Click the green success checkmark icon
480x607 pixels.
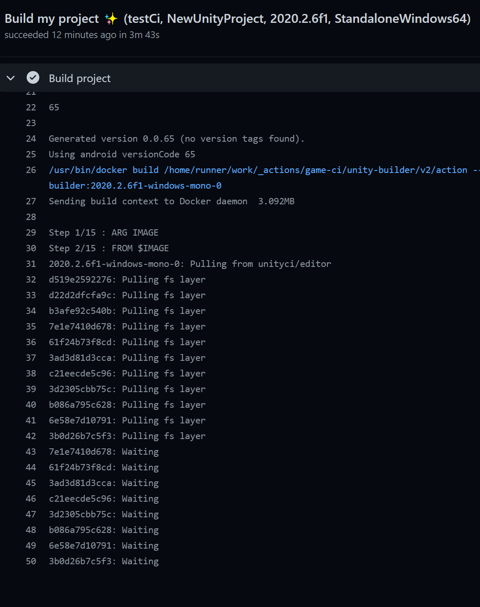[x=33, y=78]
